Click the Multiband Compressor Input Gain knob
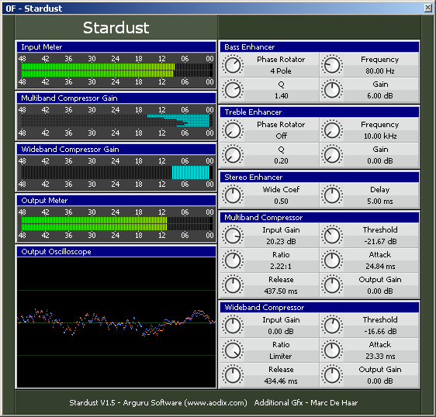This screenshot has height=417, width=436. tap(233, 236)
